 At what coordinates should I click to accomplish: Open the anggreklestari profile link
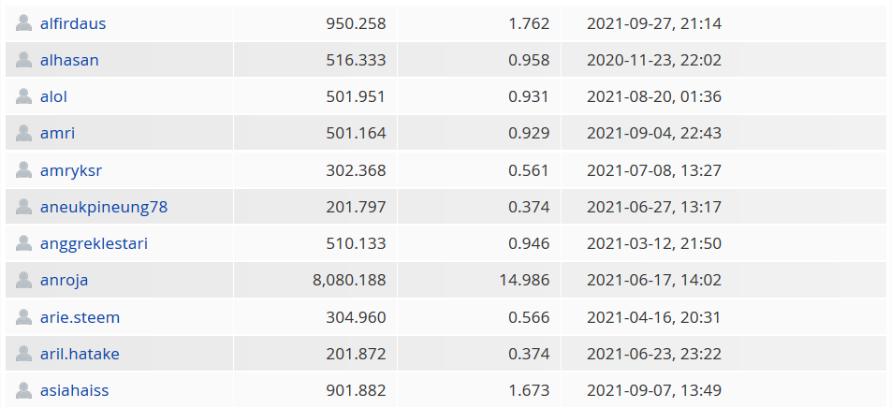[x=94, y=243]
